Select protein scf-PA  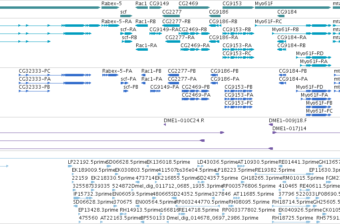(x=129, y=79)
